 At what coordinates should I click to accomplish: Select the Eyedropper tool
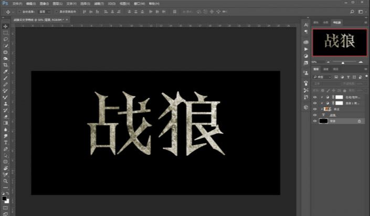5,72
